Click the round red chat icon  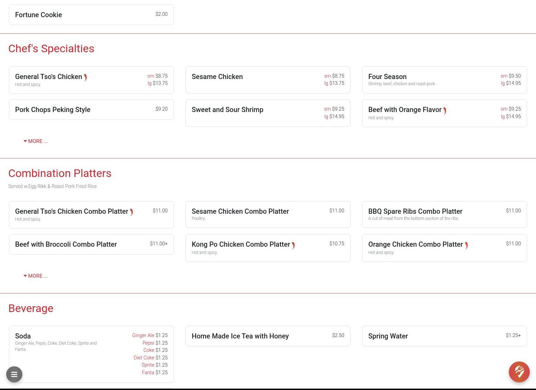point(519,371)
